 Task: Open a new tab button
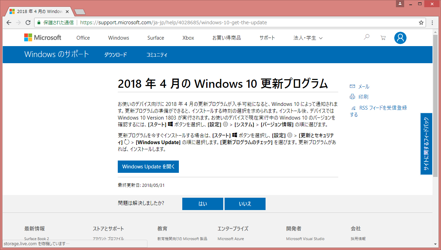(80, 12)
